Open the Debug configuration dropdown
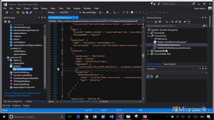 [57, 12]
